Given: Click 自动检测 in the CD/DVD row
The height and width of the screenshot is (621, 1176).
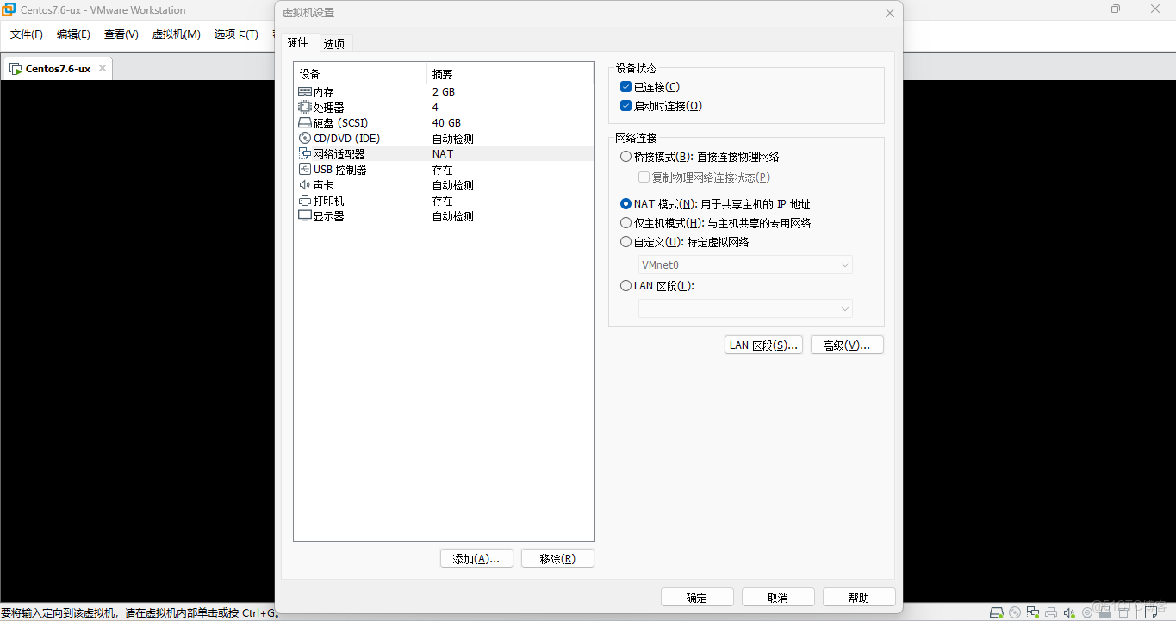Looking at the screenshot, I should tap(452, 139).
